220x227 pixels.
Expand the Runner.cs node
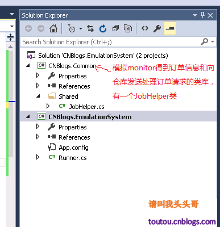click(38, 157)
